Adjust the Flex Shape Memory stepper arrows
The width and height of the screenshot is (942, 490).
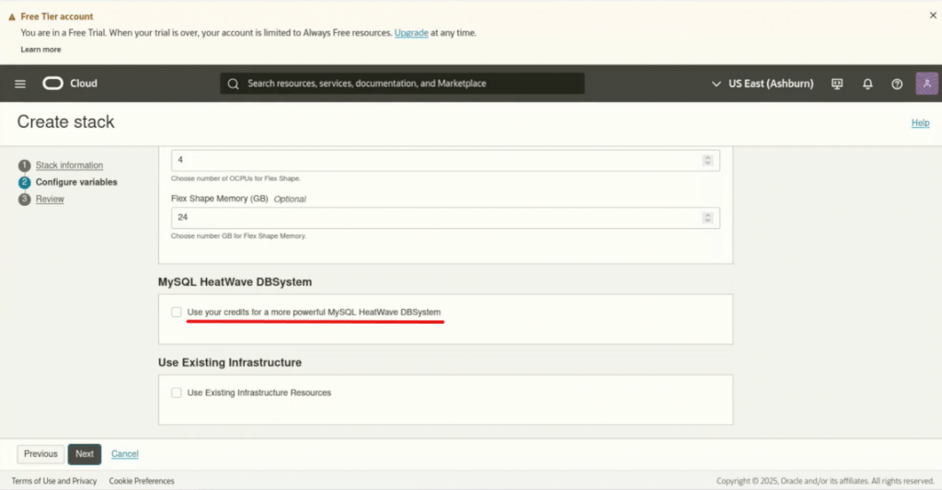(x=707, y=218)
